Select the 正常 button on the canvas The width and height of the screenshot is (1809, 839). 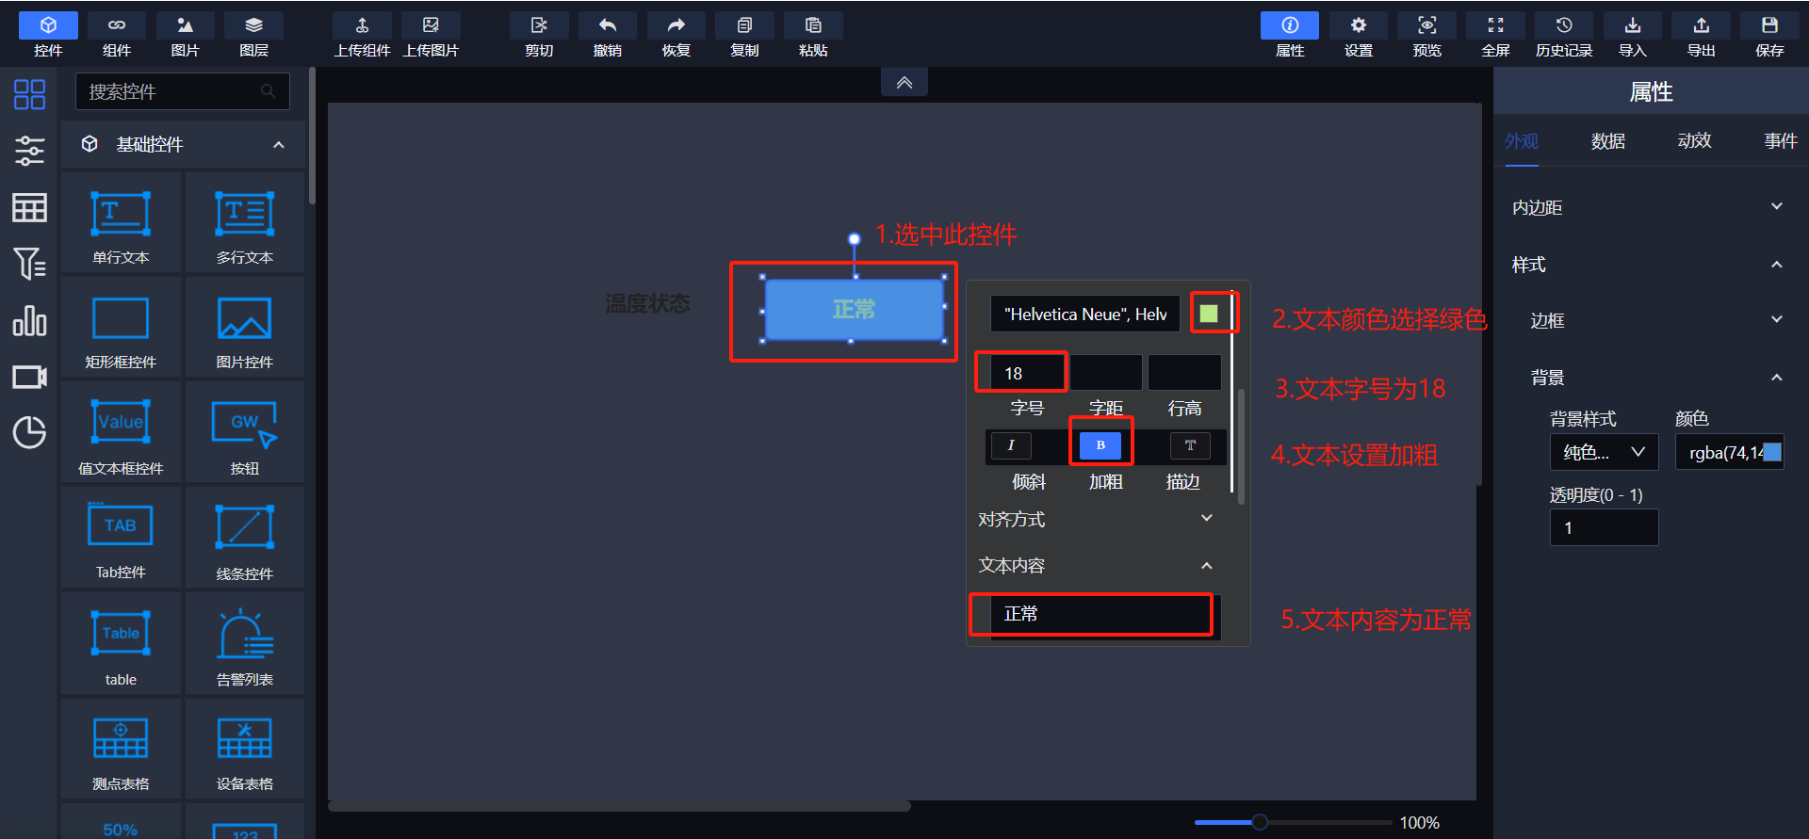pos(854,309)
